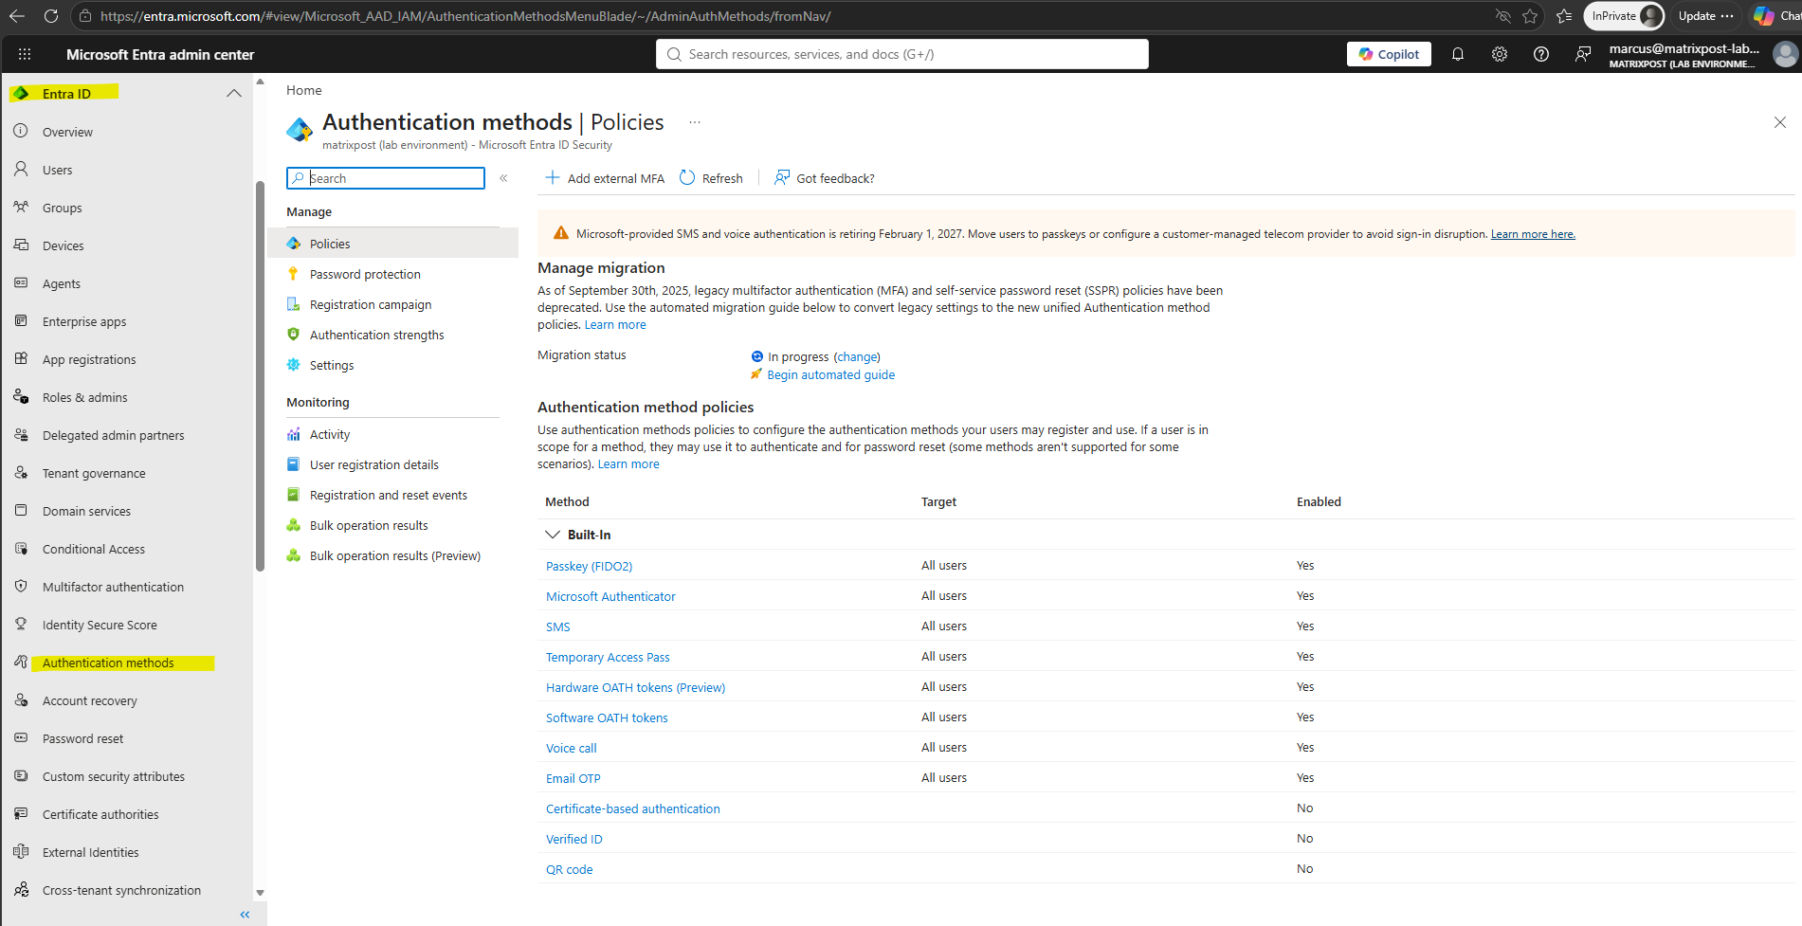Click the Refresh toolbar button

pos(711,178)
